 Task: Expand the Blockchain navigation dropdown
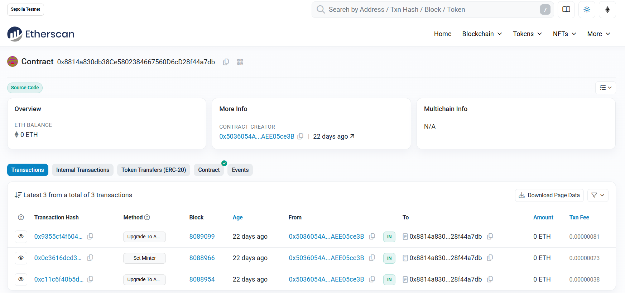click(x=482, y=34)
